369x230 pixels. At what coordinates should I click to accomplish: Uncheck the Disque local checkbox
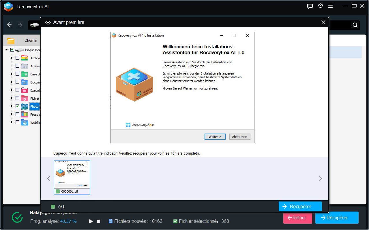pyautogui.click(x=12, y=50)
